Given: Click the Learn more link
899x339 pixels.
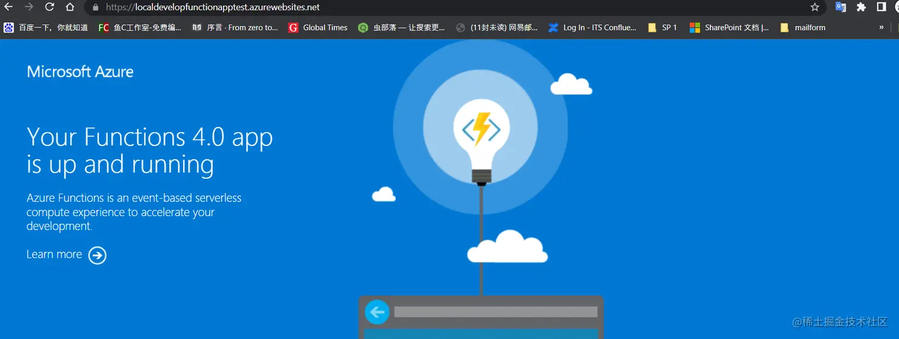Looking at the screenshot, I should [54, 254].
